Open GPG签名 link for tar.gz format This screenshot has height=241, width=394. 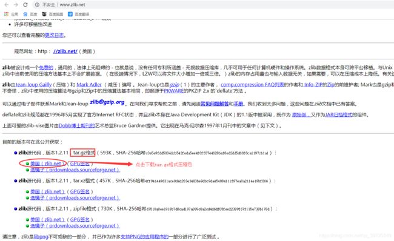click(x=79, y=163)
